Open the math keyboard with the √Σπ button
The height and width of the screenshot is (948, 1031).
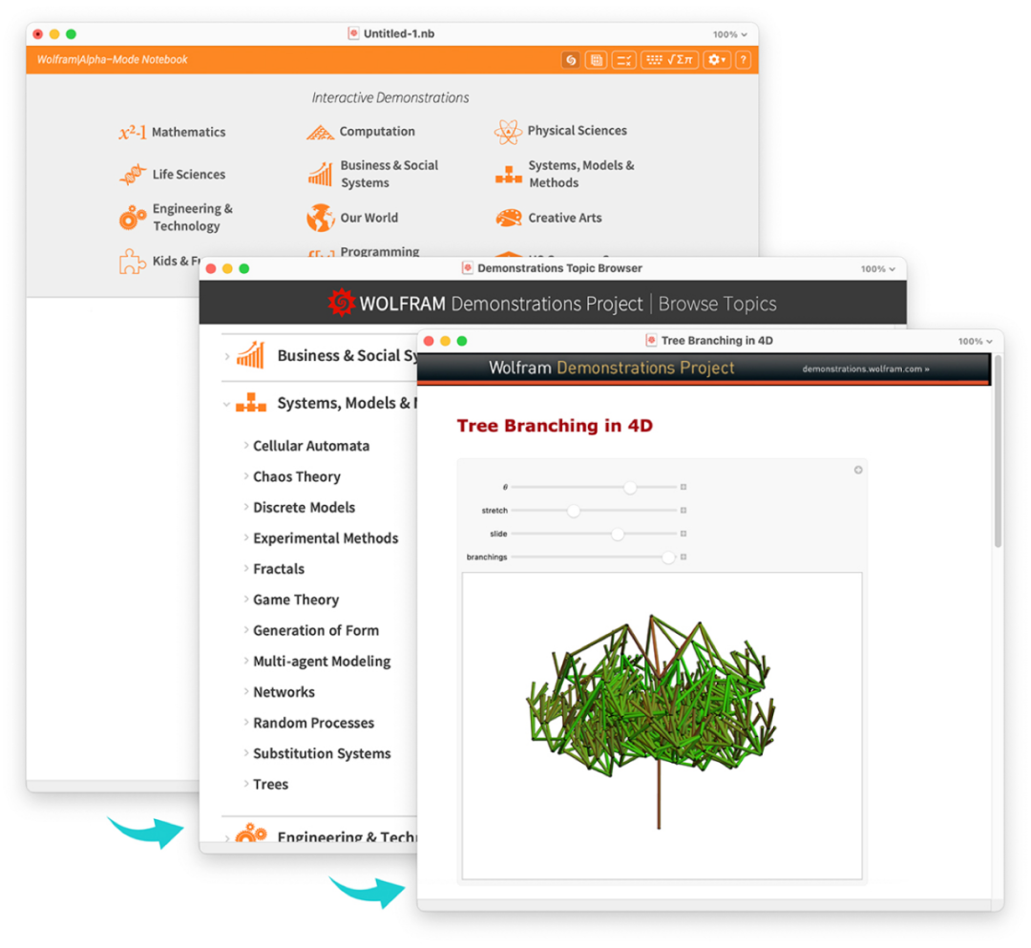pyautogui.click(x=669, y=60)
